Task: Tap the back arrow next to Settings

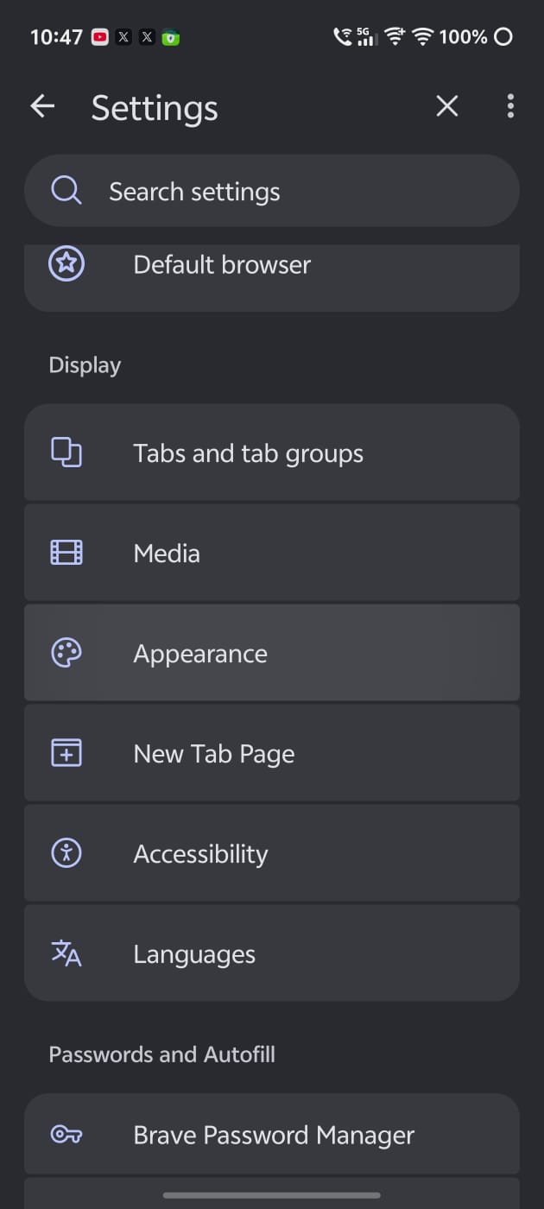Action: click(x=42, y=106)
